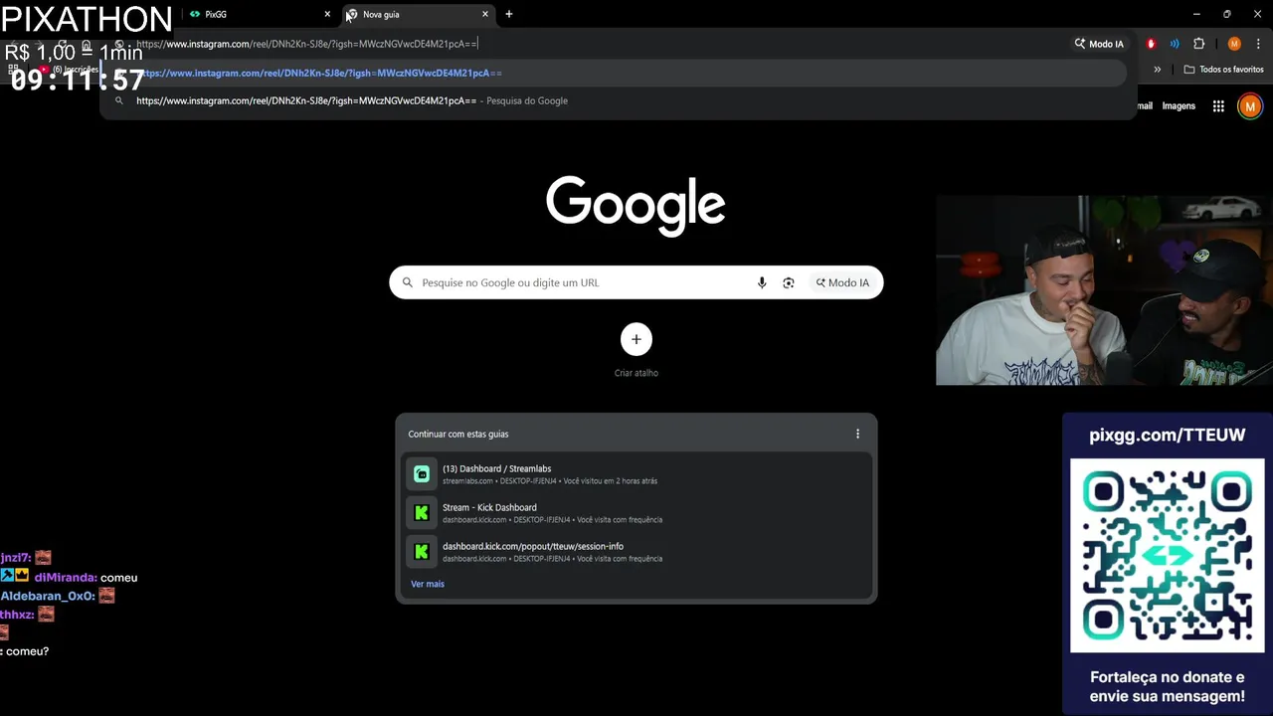
Task: Open the Google apps grid
Action: [x=1218, y=106]
